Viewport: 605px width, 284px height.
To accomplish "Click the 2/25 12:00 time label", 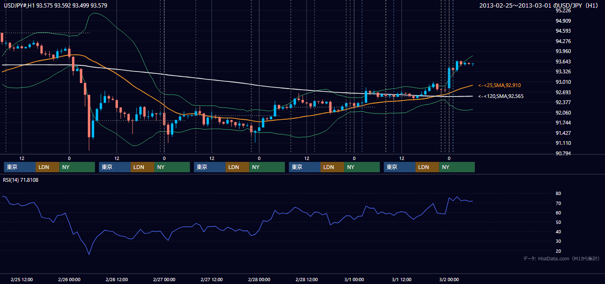I will tap(22, 280).
